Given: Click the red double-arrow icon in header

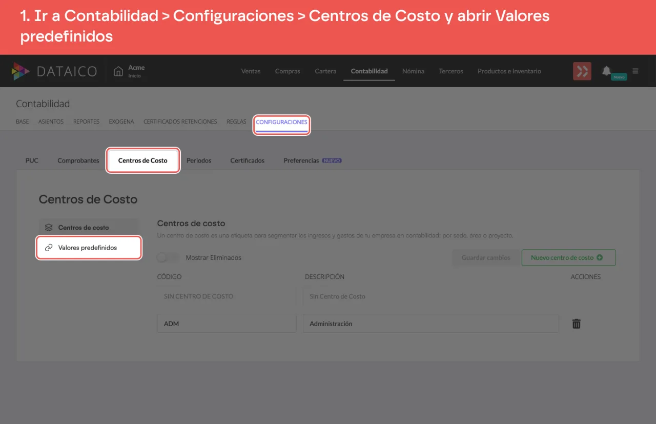Looking at the screenshot, I should tap(582, 71).
